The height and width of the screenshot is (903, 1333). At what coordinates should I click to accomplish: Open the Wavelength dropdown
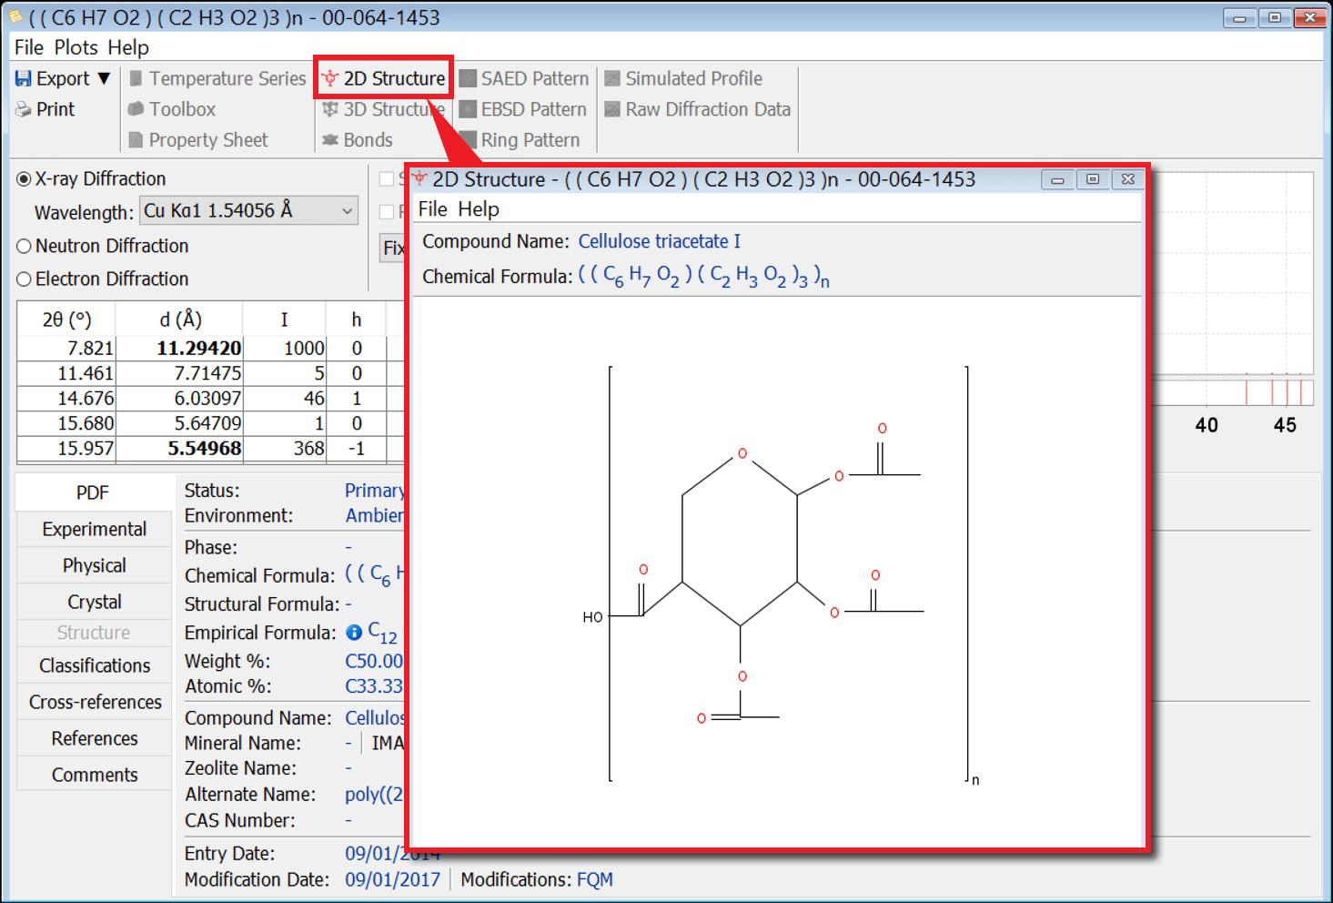point(348,210)
